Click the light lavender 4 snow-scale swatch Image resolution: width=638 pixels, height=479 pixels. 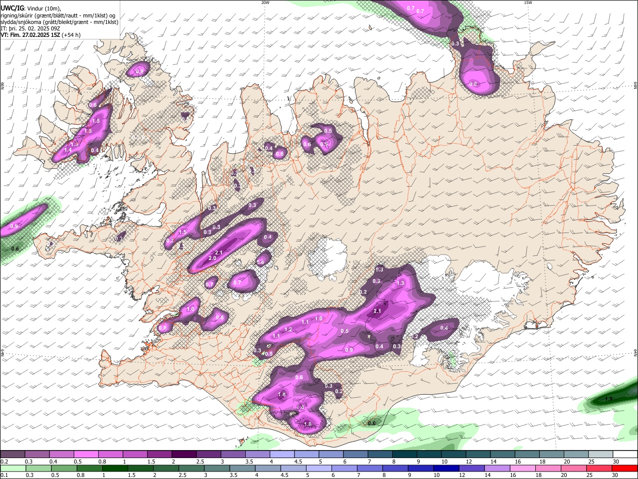(x=282, y=455)
